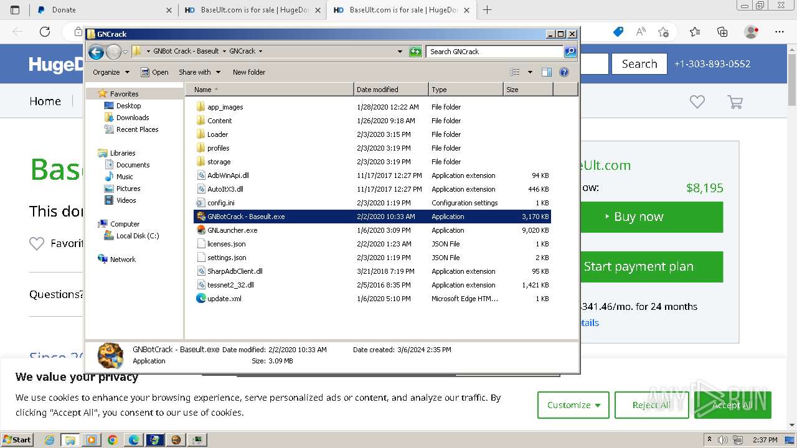Open browser favorites star list icon
This screenshot has width=797, height=448.
[x=695, y=32]
